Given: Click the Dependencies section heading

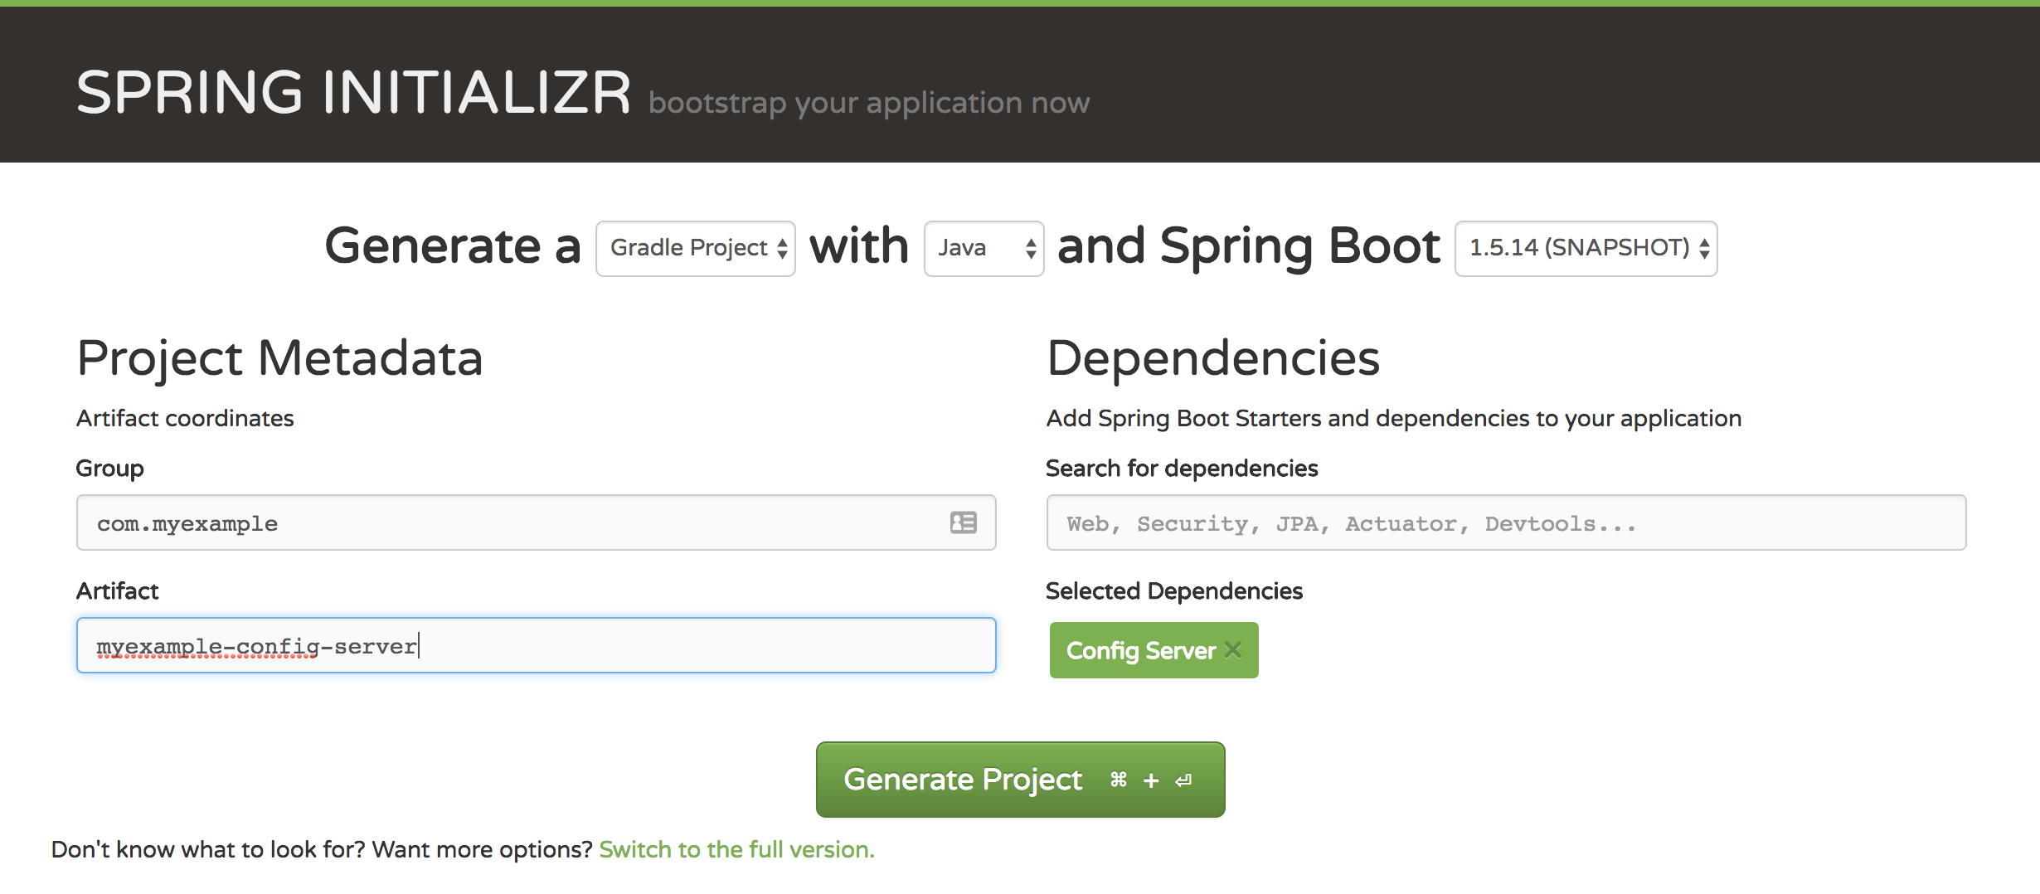Looking at the screenshot, I should 1212,357.
